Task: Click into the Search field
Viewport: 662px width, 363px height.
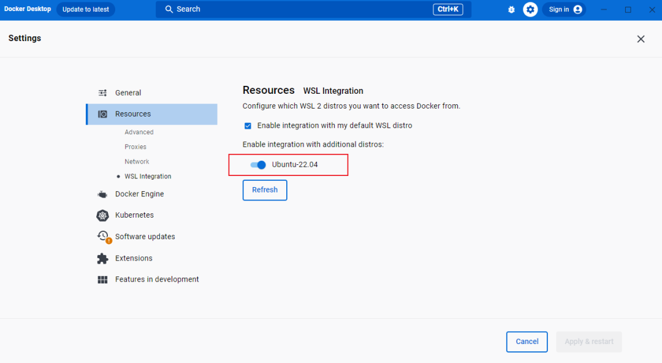Action: tap(313, 9)
